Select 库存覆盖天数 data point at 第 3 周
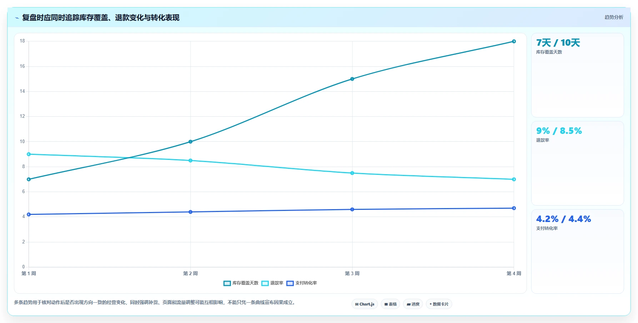The height and width of the screenshot is (323, 638). [x=352, y=79]
